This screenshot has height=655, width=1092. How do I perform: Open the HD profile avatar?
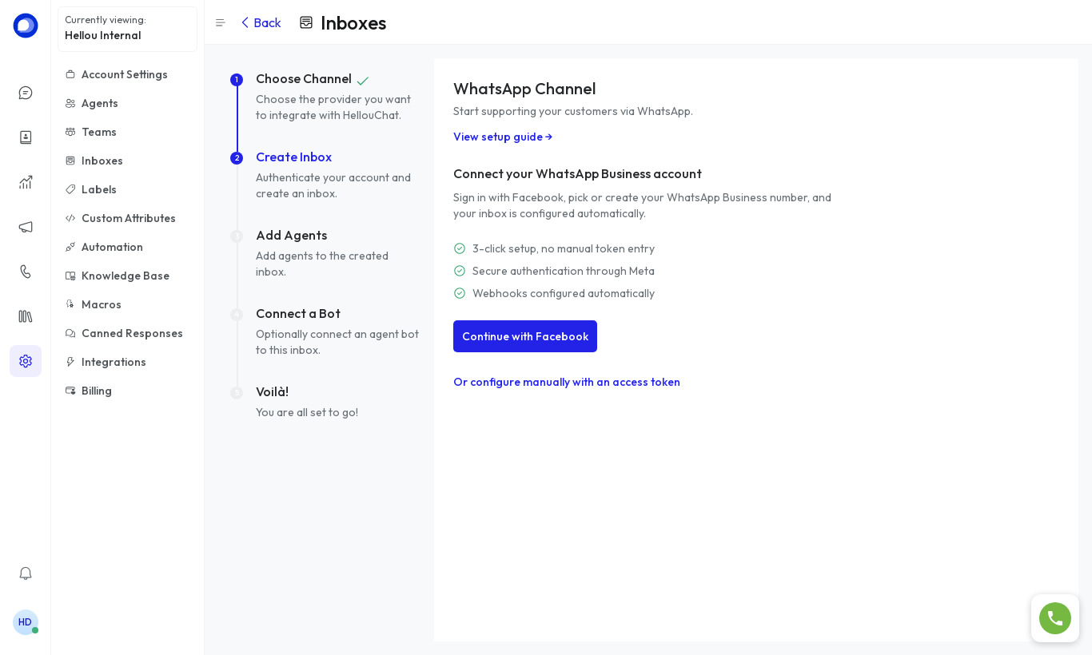(x=26, y=622)
